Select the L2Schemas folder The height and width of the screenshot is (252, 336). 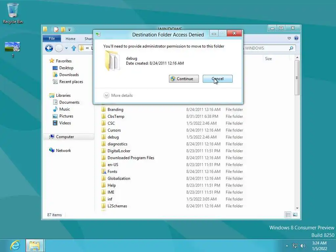[117, 206]
